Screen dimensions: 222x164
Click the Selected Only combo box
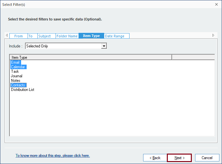click(x=63, y=46)
